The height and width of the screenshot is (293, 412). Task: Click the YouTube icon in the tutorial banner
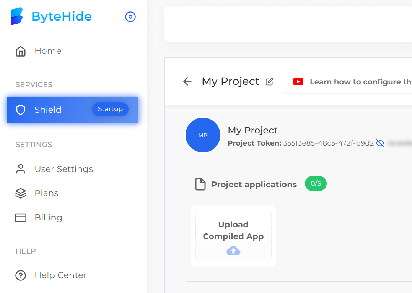[x=298, y=81]
